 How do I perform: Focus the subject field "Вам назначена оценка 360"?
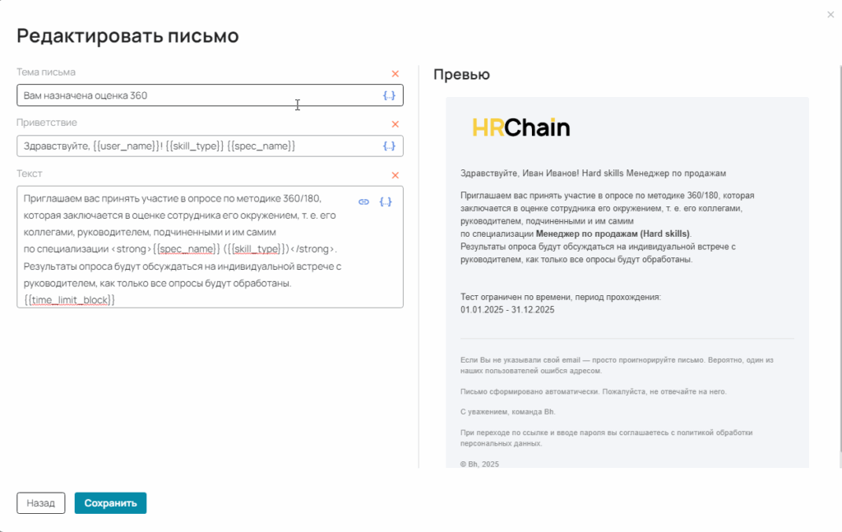(197, 95)
